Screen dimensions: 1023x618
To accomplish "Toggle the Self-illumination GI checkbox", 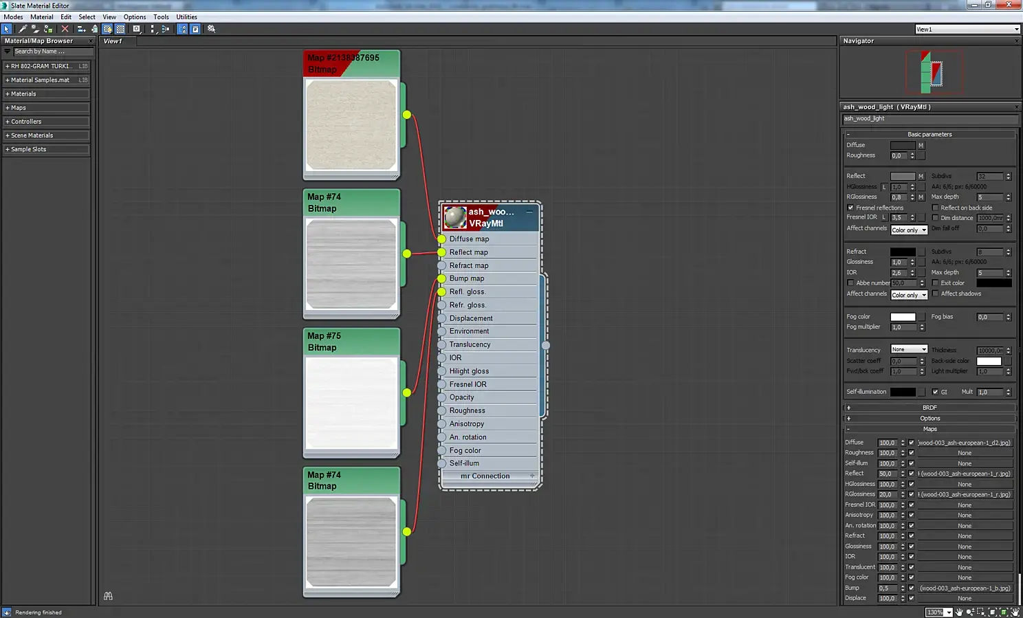I will pos(935,392).
